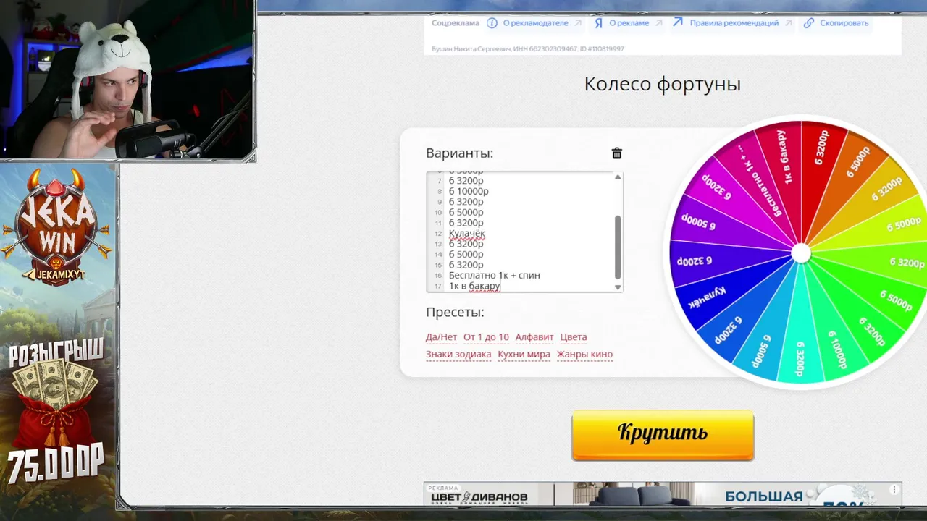927x521 pixels.
Task: Click the б 5000р entry on line 10
Action: click(466, 212)
